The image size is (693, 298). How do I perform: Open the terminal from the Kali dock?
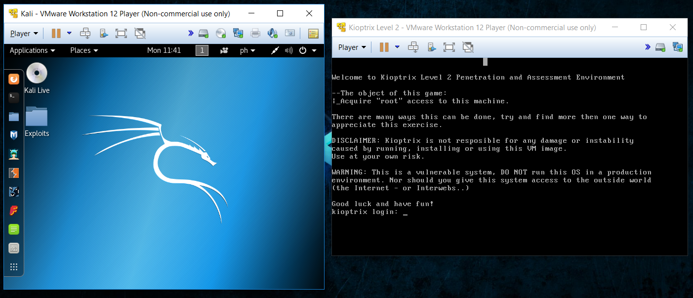click(13, 97)
